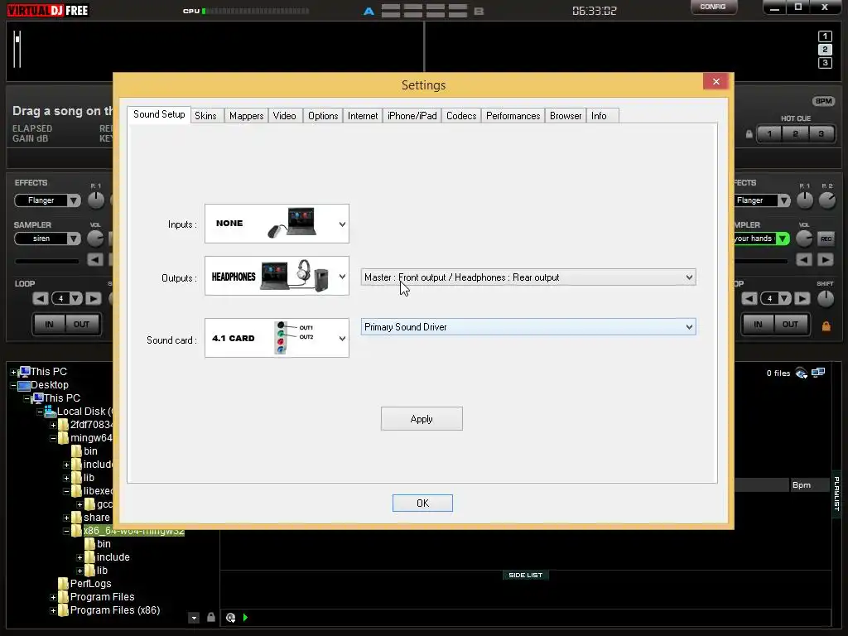Screen dimensions: 848x636
Task: Select the PerfLogs folder
Action: (90, 584)
